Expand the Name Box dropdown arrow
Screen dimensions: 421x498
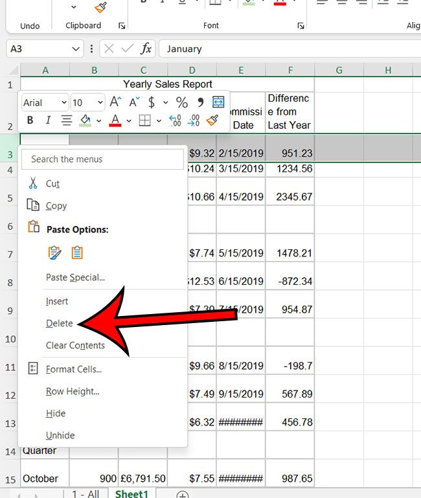76,49
